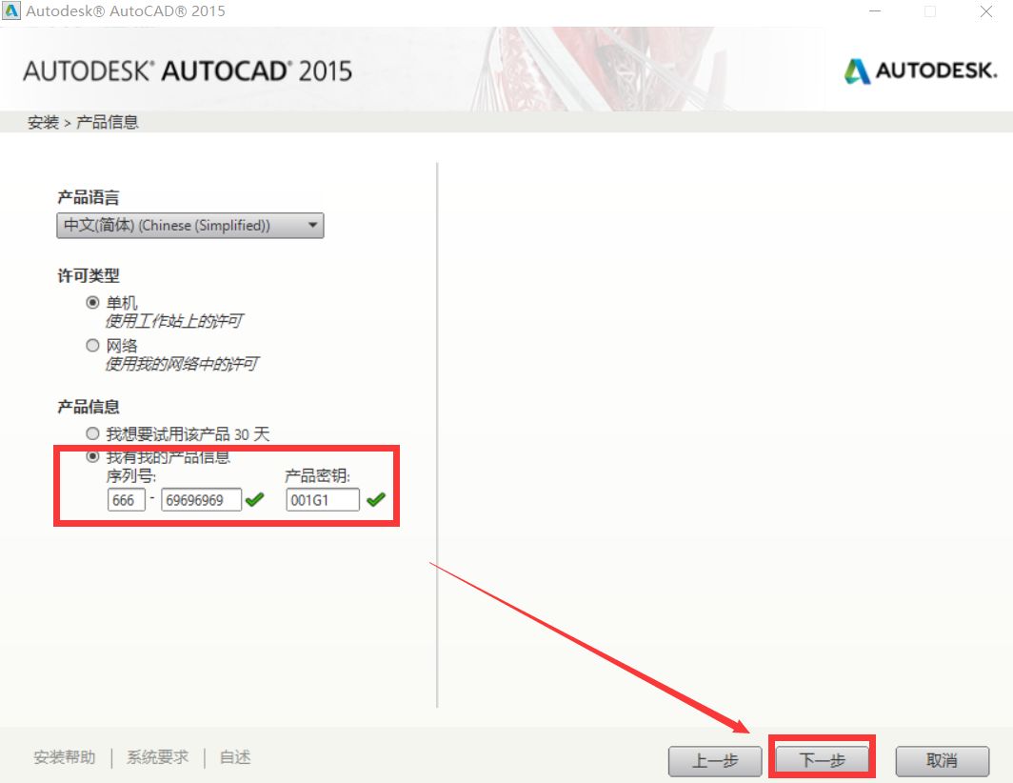The image size is (1013, 783).
Task: Open the 系统要求 system requirements link
Action: click(158, 757)
